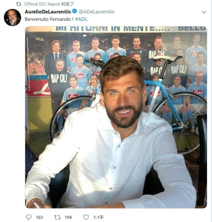Click the @ADeLaurentiis handle

[97, 12]
